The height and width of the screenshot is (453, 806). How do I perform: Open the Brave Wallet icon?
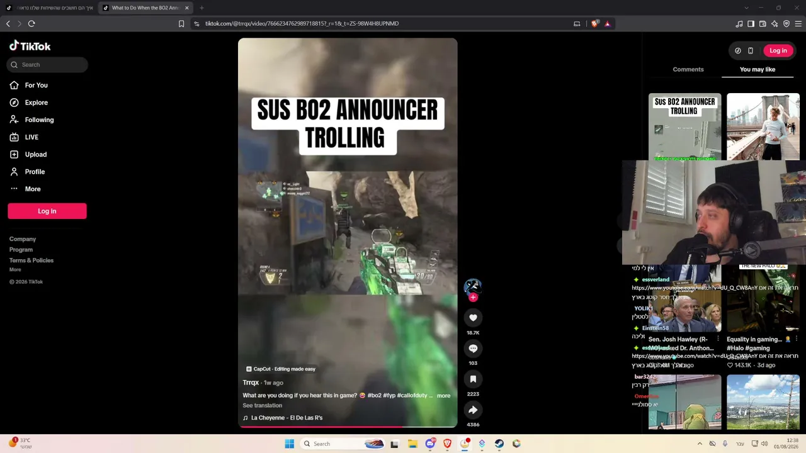click(763, 24)
